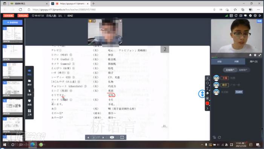Viewport: 264px width, 149px height.
Task: Go to next slide page arrow
Action: (x=103, y=137)
